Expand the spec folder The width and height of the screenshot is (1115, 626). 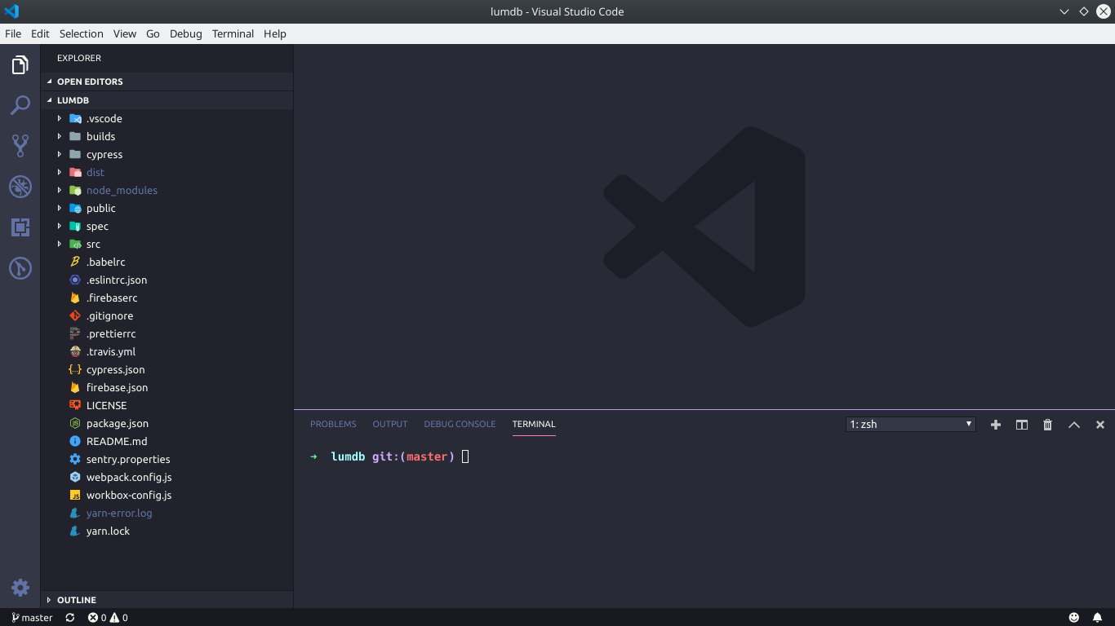(167, 227)
